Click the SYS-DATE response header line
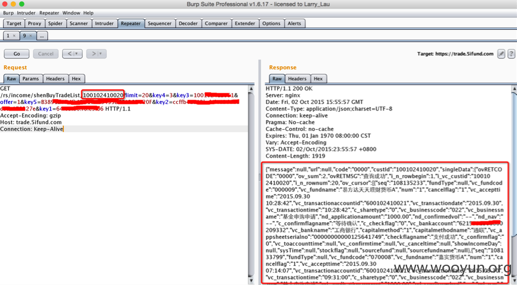The image size is (517, 285). click(x=322, y=149)
